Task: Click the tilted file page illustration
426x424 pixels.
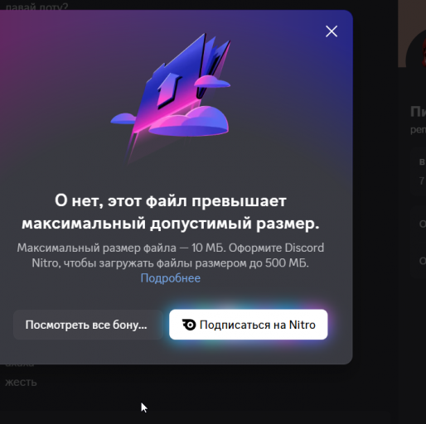Action: tap(177, 83)
